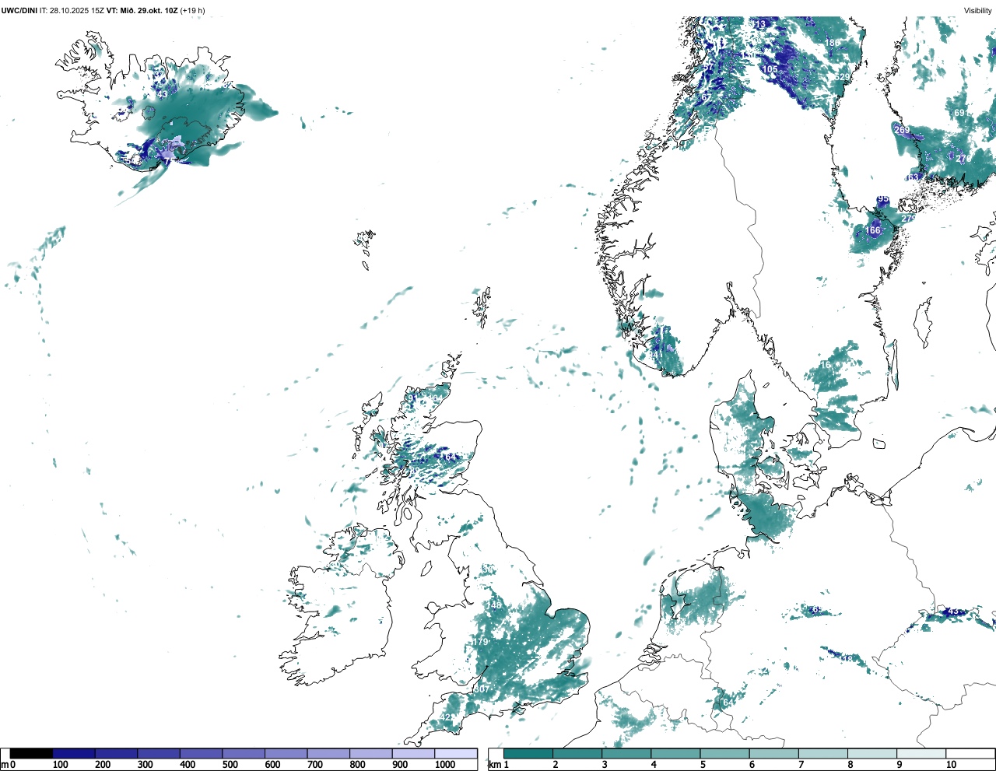Click the white swatch labeled 10 km
Viewport: 996px width, 771px height.
(x=970, y=754)
